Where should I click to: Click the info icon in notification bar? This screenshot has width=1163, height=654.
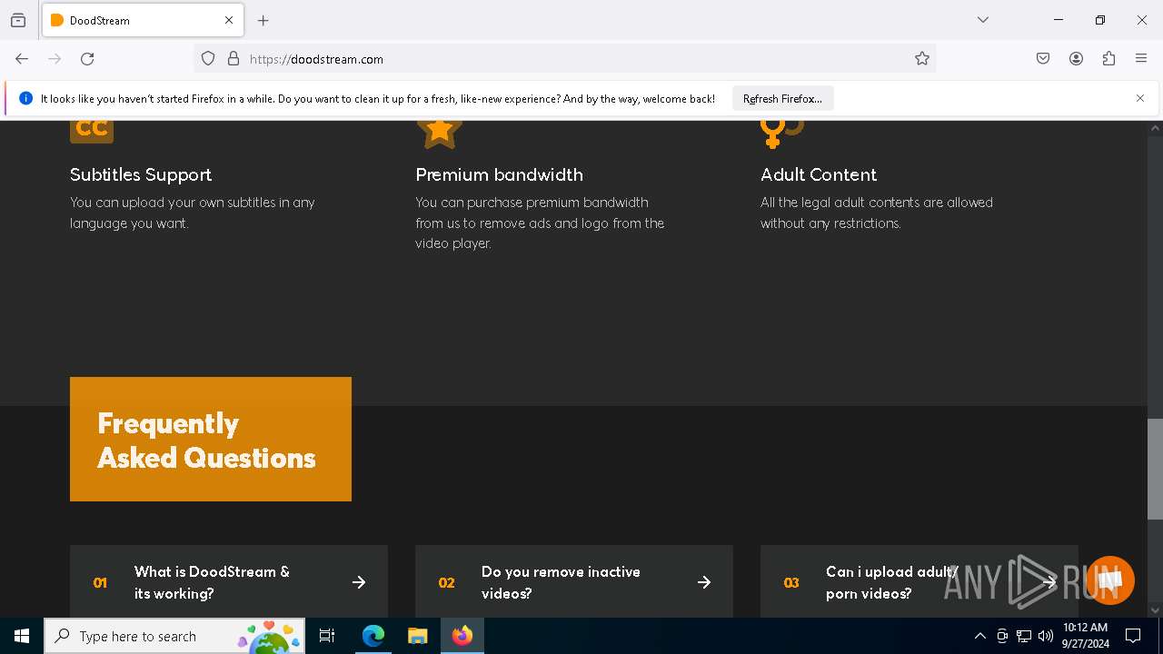[x=25, y=99]
